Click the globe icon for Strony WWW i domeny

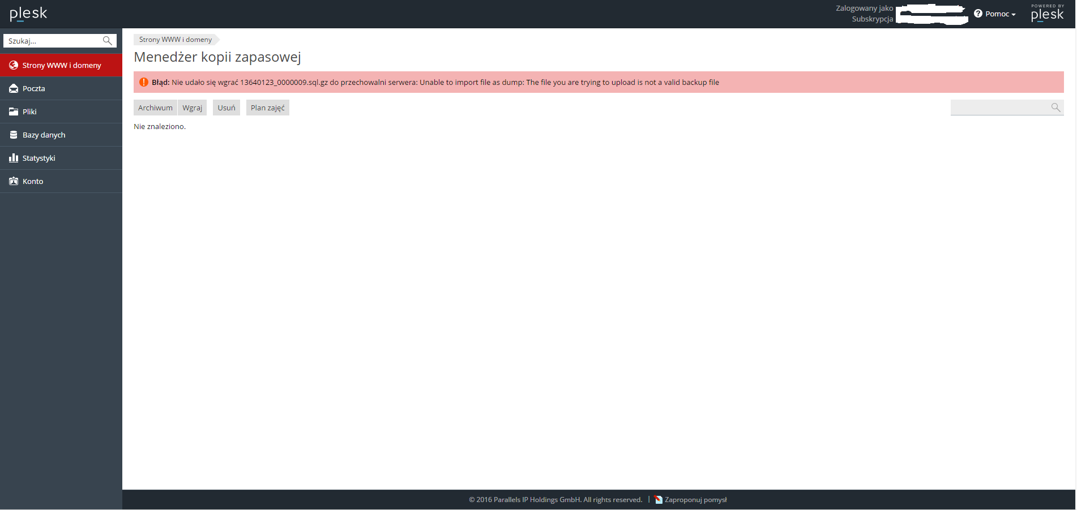[x=14, y=65]
